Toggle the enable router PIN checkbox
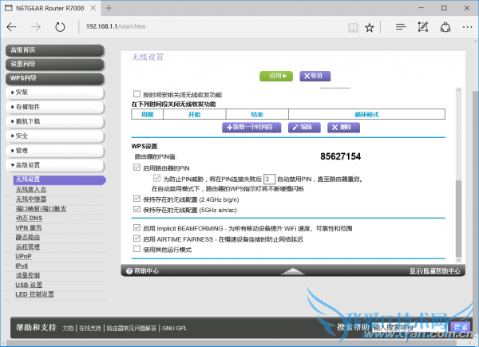 [137, 168]
